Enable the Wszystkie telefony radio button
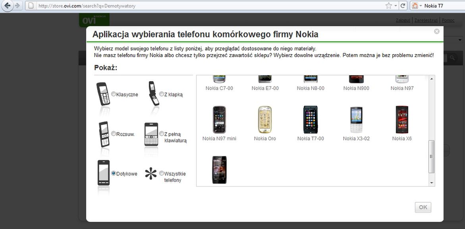465x229 pixels. [x=162, y=173]
